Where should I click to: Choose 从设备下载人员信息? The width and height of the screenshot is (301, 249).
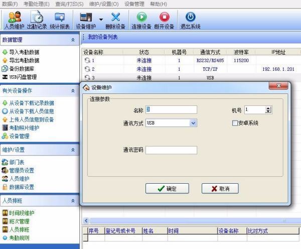(28, 111)
